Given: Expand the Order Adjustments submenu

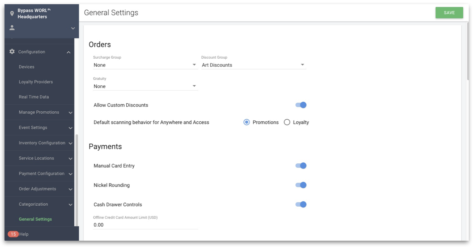Looking at the screenshot, I should pos(70,189).
